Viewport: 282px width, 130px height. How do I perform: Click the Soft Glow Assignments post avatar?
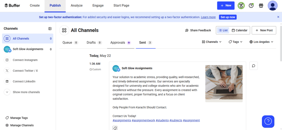116,68
